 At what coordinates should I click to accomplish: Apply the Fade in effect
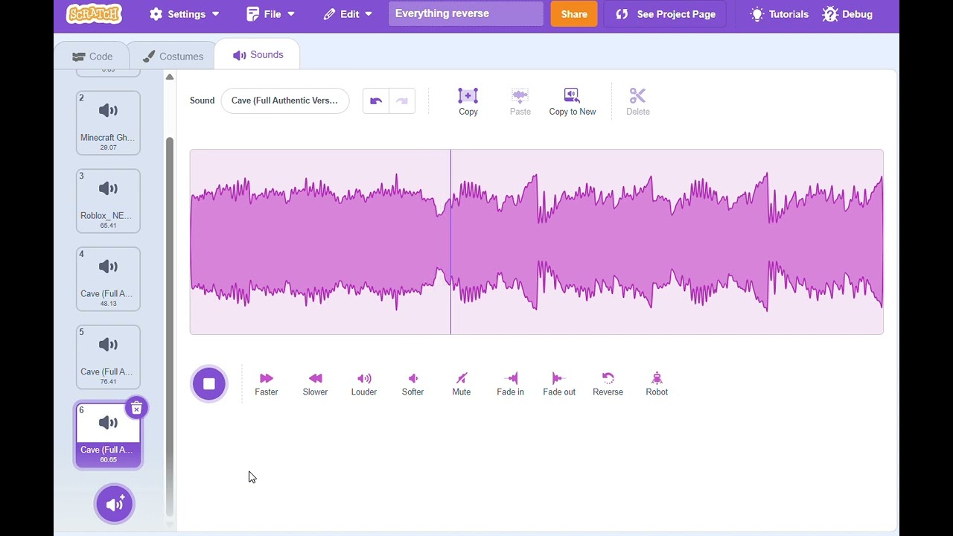click(x=510, y=384)
